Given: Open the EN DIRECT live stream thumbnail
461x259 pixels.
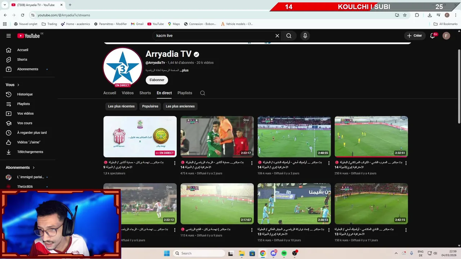Looking at the screenshot, I should [140, 137].
